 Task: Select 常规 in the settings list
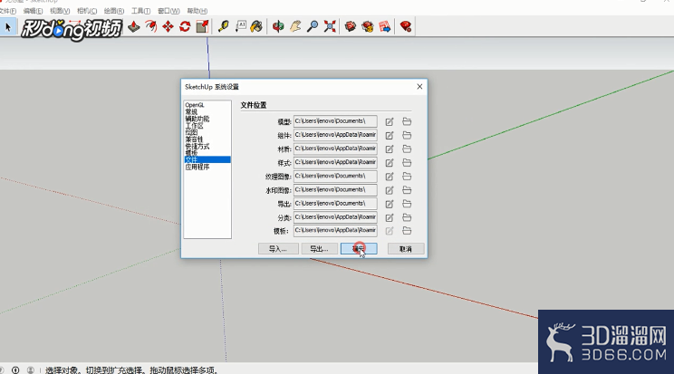[191, 111]
